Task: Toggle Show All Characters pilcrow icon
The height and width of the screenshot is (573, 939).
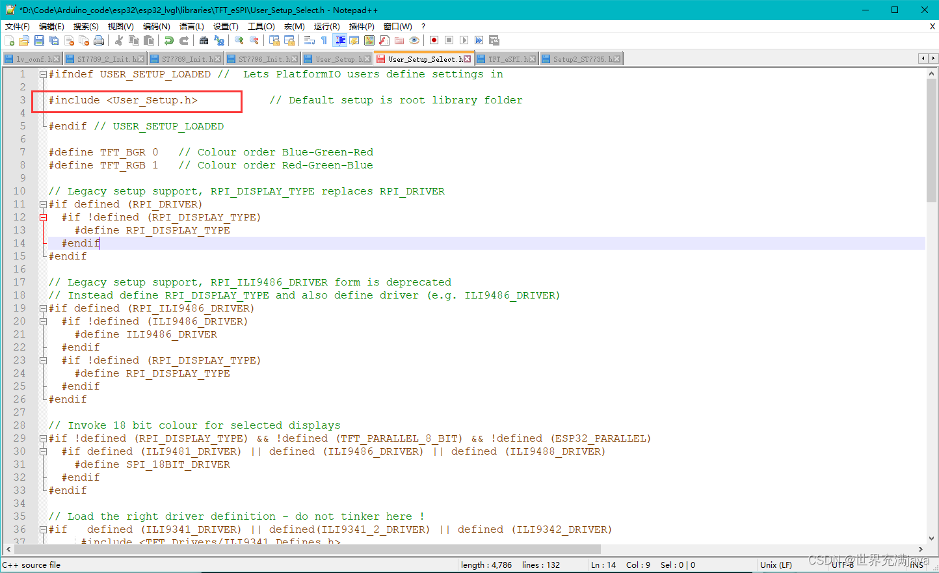Action: [x=324, y=40]
